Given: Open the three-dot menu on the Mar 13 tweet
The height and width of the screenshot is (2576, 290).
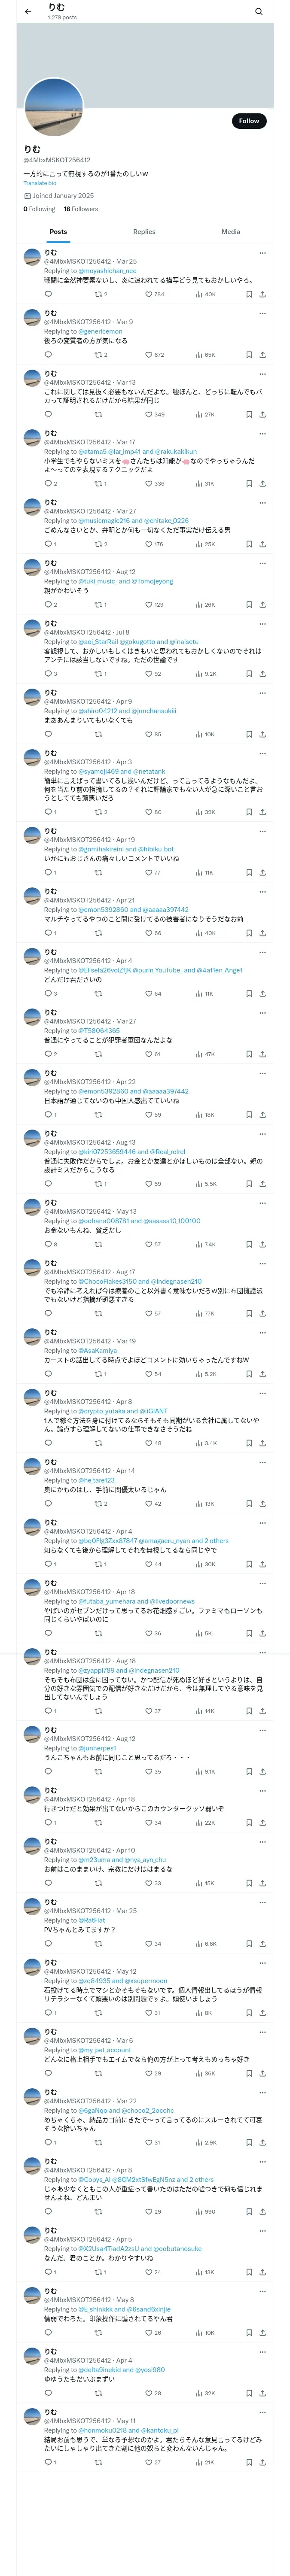Looking at the screenshot, I should (262, 374).
